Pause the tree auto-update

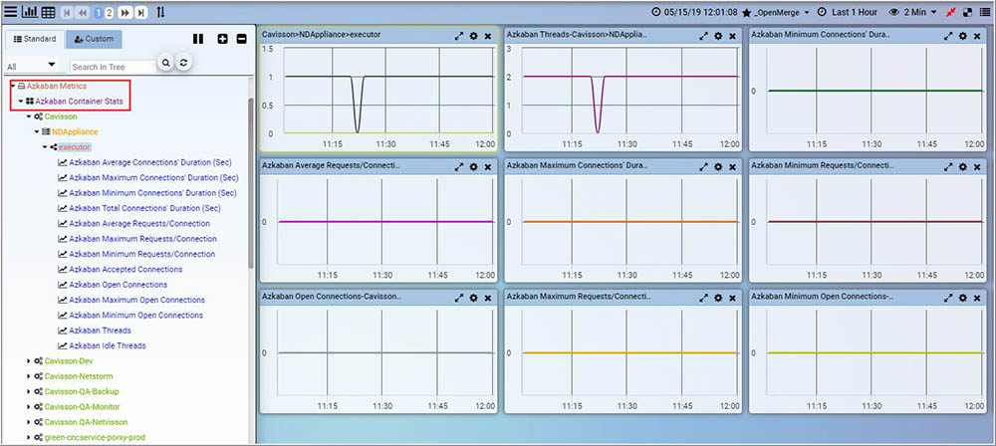[x=198, y=39]
